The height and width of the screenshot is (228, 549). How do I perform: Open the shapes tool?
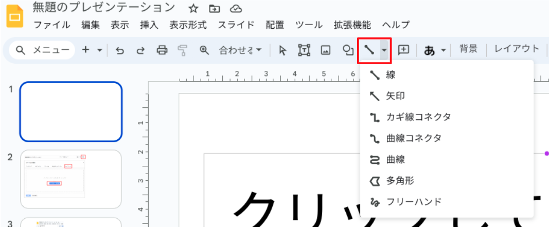tap(347, 50)
